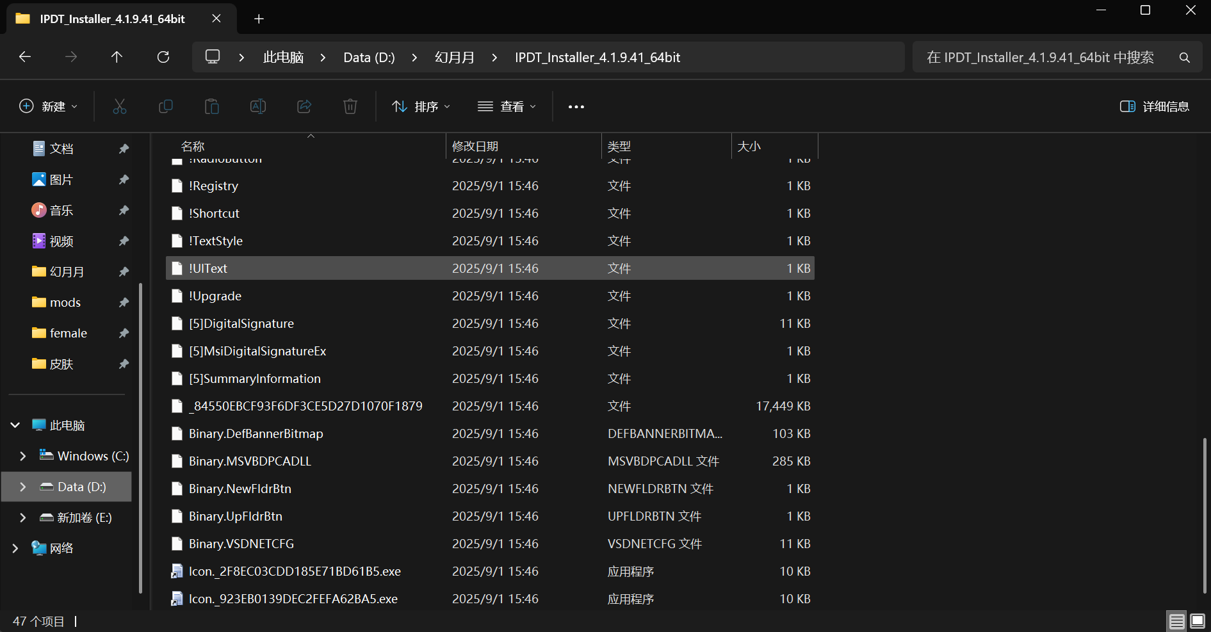Navigate up one folder level
1211x632 pixels.
click(x=117, y=57)
